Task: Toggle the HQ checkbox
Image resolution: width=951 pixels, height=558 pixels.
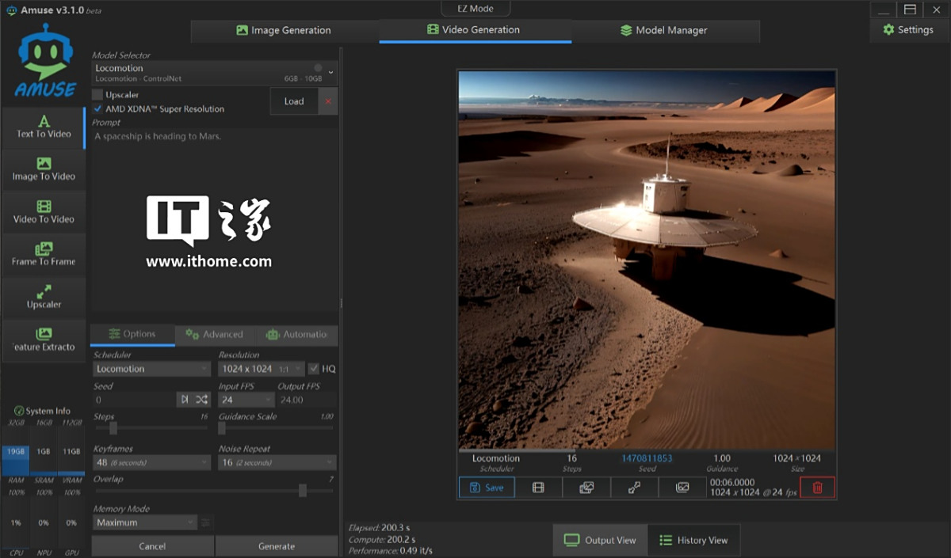Action: 314,369
